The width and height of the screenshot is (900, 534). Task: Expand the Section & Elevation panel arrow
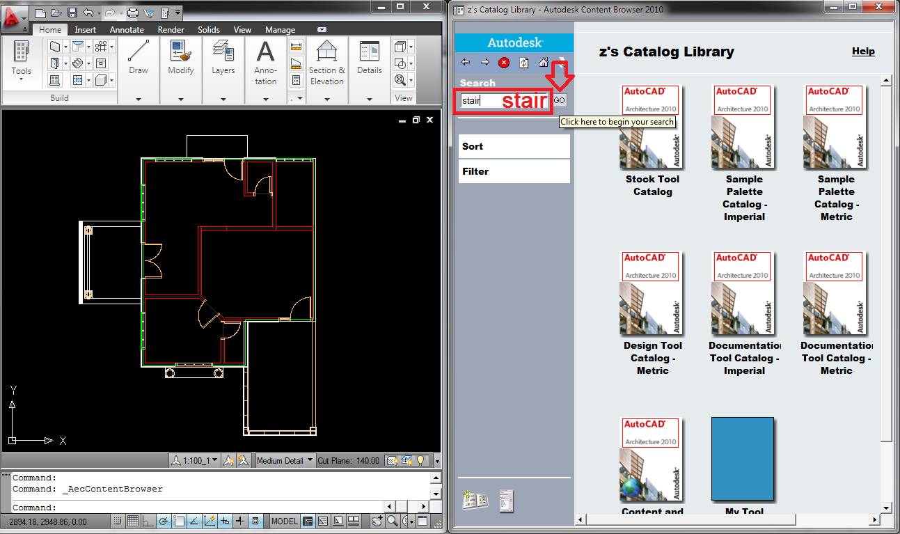click(326, 100)
